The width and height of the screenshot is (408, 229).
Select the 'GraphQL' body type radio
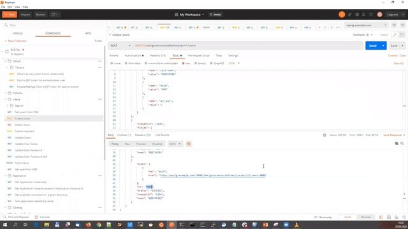pyautogui.click(x=211, y=64)
